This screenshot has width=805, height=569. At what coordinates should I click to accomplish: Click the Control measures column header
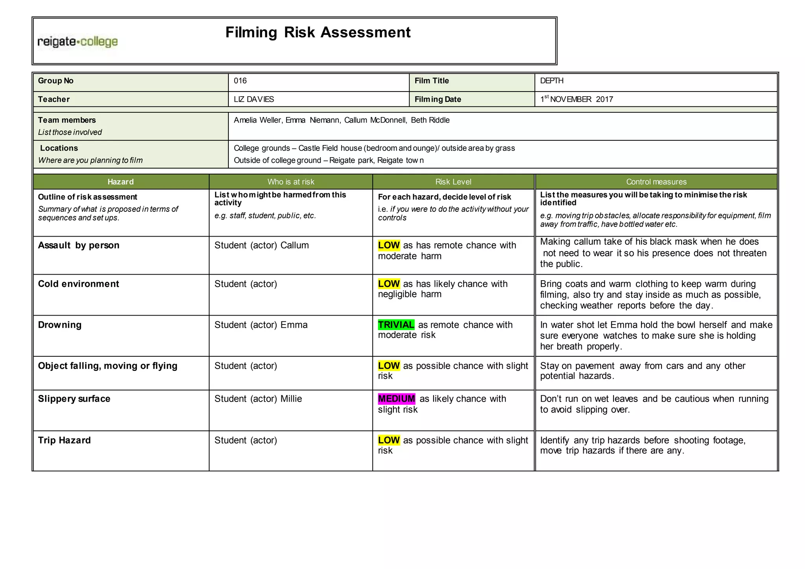[x=656, y=182]
